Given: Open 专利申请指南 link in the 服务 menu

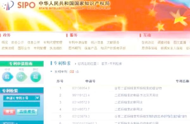Looking at the screenshot, I should (x=78, y=42).
